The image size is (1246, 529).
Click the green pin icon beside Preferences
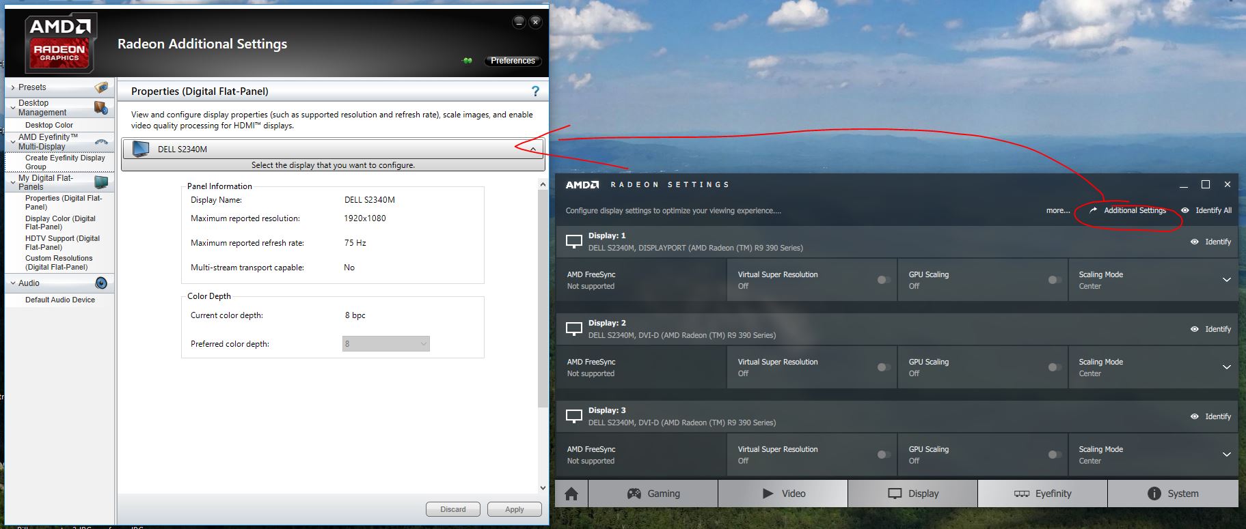click(x=468, y=61)
